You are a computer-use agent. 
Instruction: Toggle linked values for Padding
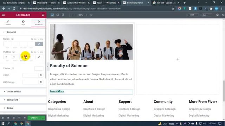39,57
